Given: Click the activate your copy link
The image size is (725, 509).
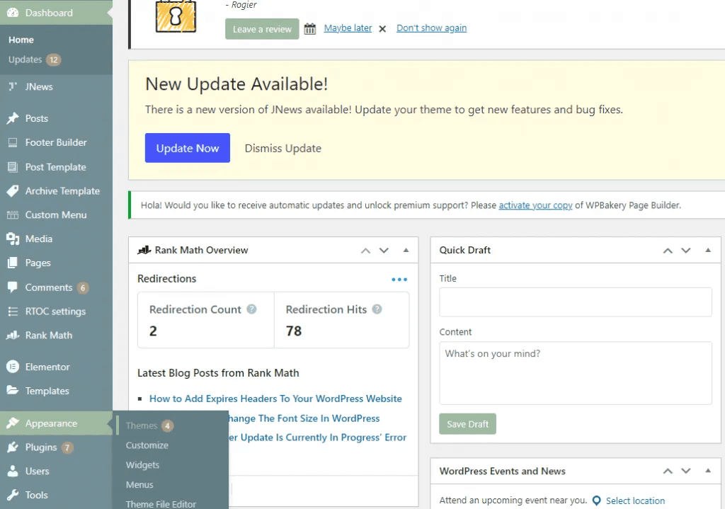Looking at the screenshot, I should [535, 205].
